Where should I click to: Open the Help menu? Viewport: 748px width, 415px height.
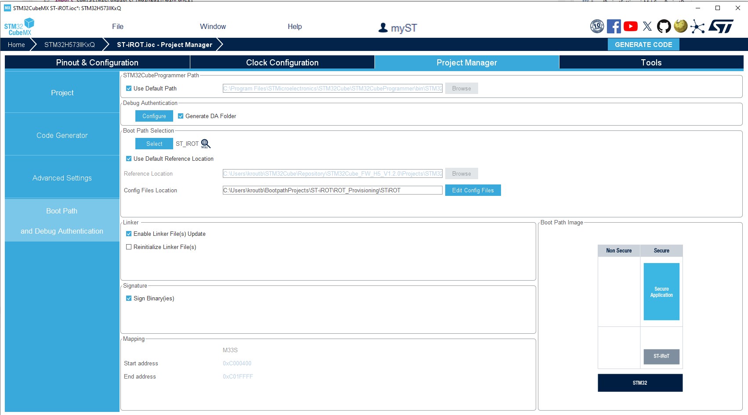294,26
